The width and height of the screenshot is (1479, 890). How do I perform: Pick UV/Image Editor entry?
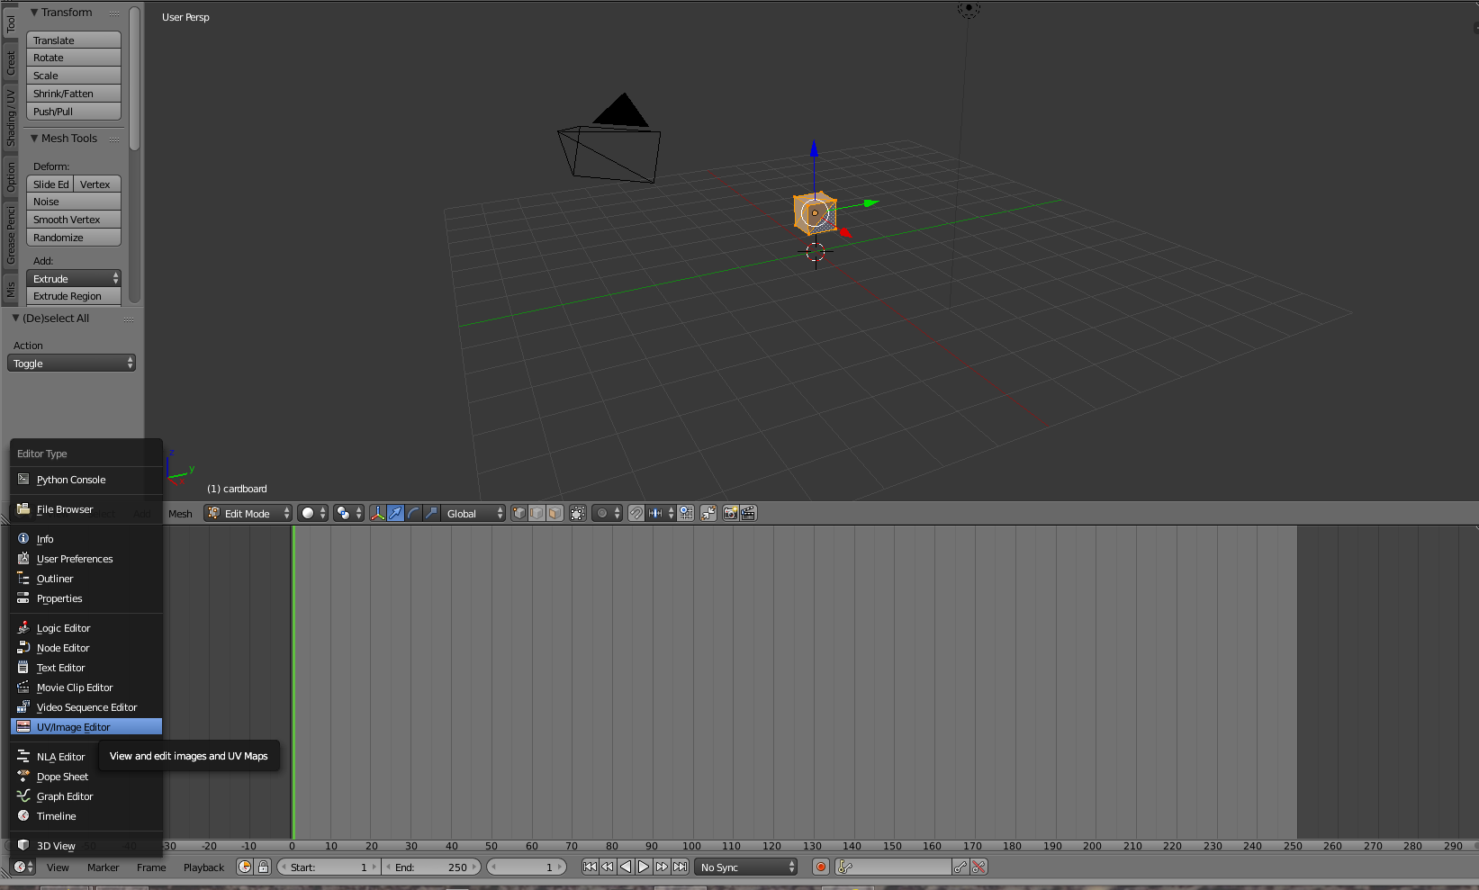click(x=86, y=727)
